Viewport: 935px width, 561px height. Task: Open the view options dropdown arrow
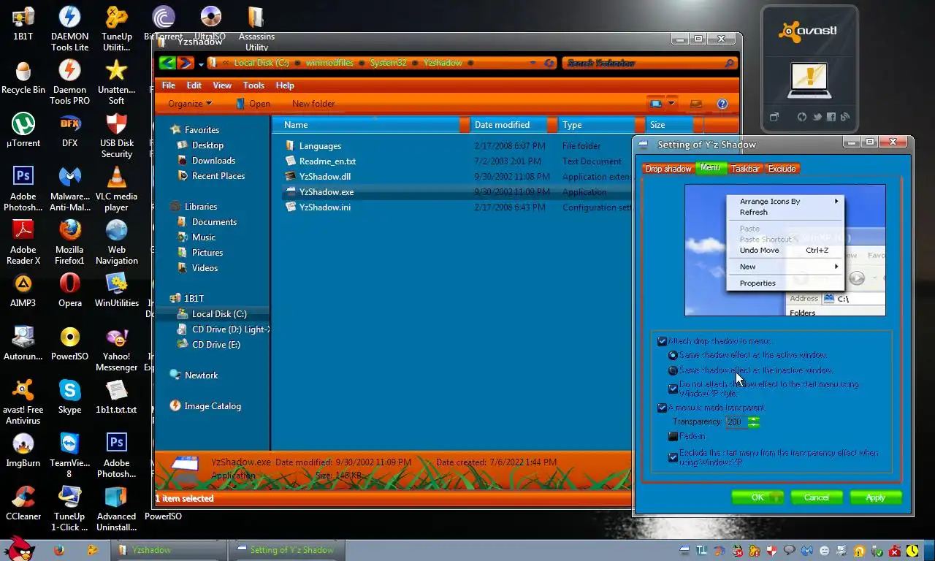tap(671, 104)
